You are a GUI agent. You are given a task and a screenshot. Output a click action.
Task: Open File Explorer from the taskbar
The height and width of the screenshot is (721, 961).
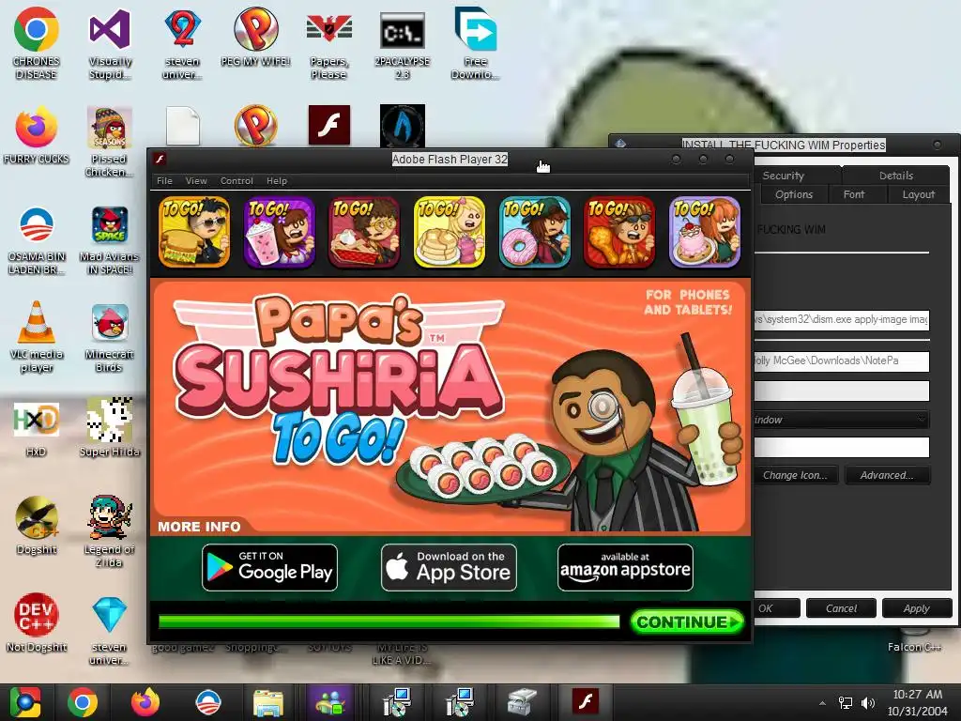[268, 702]
